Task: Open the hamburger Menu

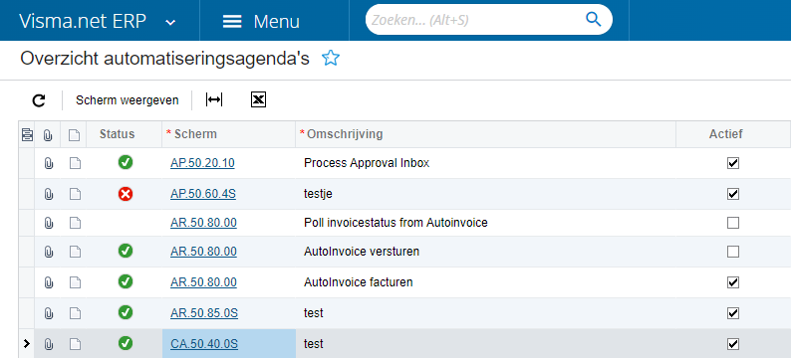Action: (x=261, y=22)
